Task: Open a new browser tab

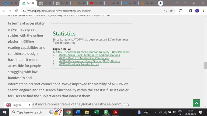Action: (x=160, y=3)
